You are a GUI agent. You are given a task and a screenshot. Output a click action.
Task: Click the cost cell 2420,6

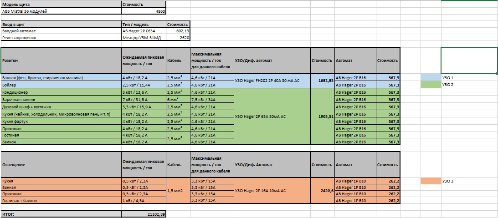click(x=323, y=191)
